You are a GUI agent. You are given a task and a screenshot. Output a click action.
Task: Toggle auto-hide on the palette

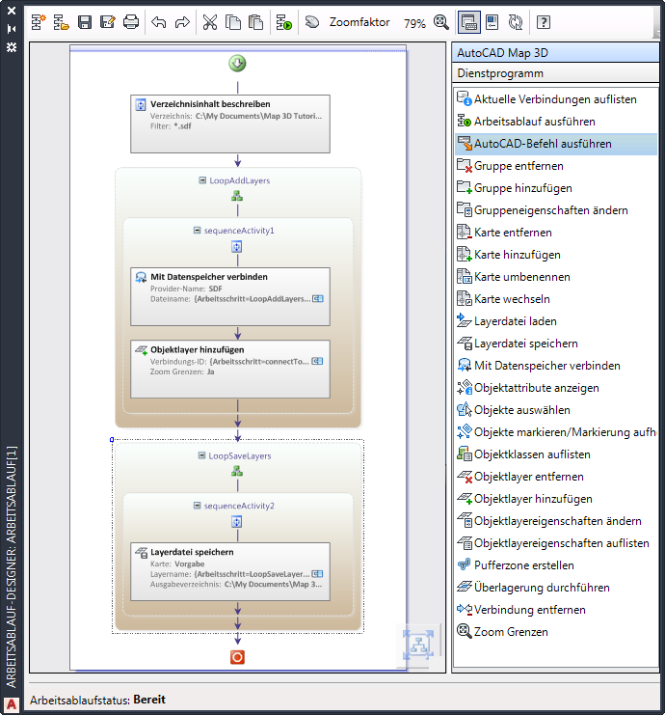click(x=12, y=29)
